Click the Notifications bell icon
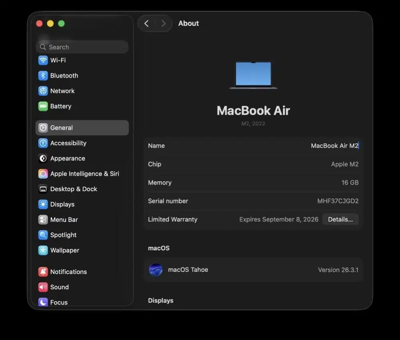400x340 pixels. pos(43,272)
